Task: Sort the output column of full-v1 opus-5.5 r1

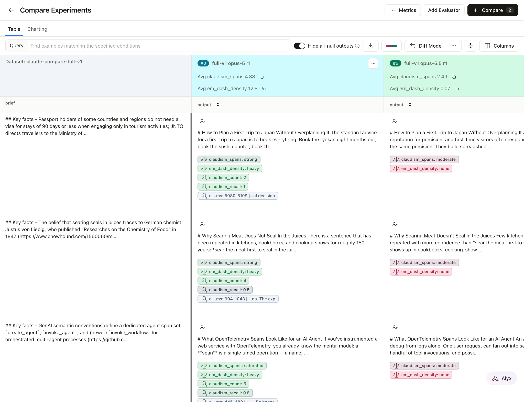Action: point(410,105)
